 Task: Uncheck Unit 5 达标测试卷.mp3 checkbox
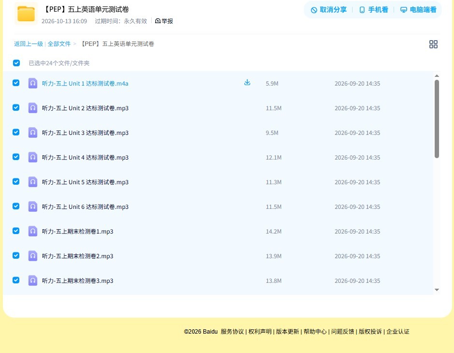point(16,181)
